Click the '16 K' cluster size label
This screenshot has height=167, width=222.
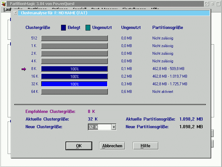pyautogui.click(x=35, y=76)
